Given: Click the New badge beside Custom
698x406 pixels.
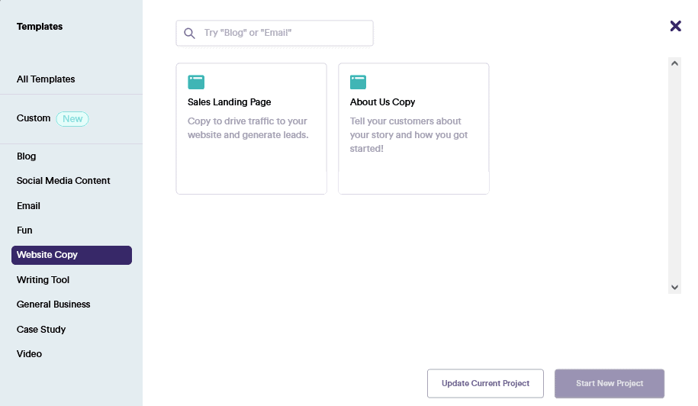Looking at the screenshot, I should click(72, 119).
